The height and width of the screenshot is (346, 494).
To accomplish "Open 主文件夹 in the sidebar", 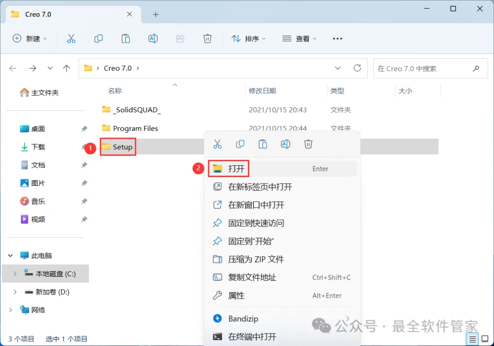I will [x=39, y=92].
